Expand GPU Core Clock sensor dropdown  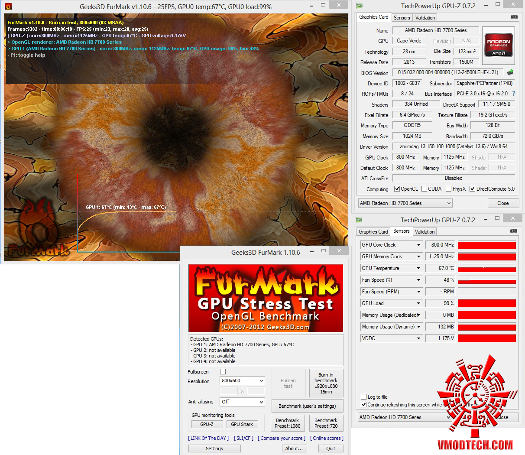pos(418,245)
